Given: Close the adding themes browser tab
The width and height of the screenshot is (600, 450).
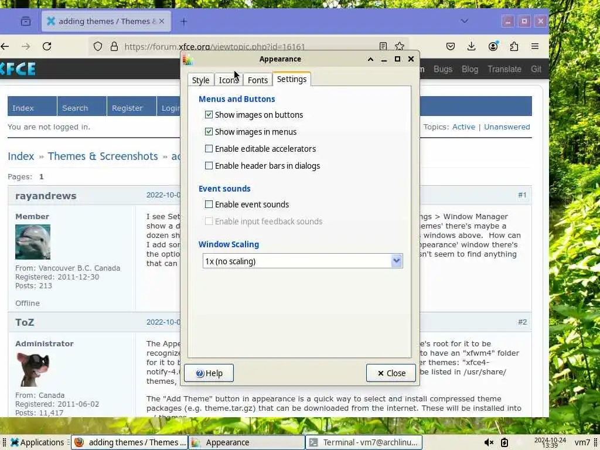Looking at the screenshot, I should tap(162, 22).
